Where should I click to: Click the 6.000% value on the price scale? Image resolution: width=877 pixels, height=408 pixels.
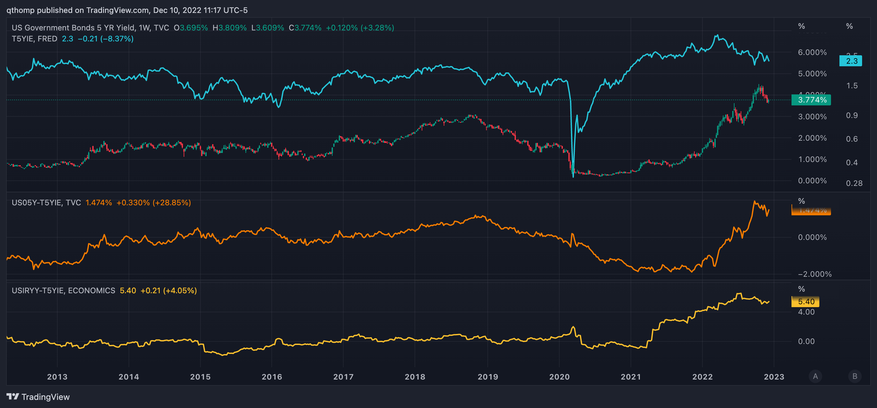[x=812, y=52]
